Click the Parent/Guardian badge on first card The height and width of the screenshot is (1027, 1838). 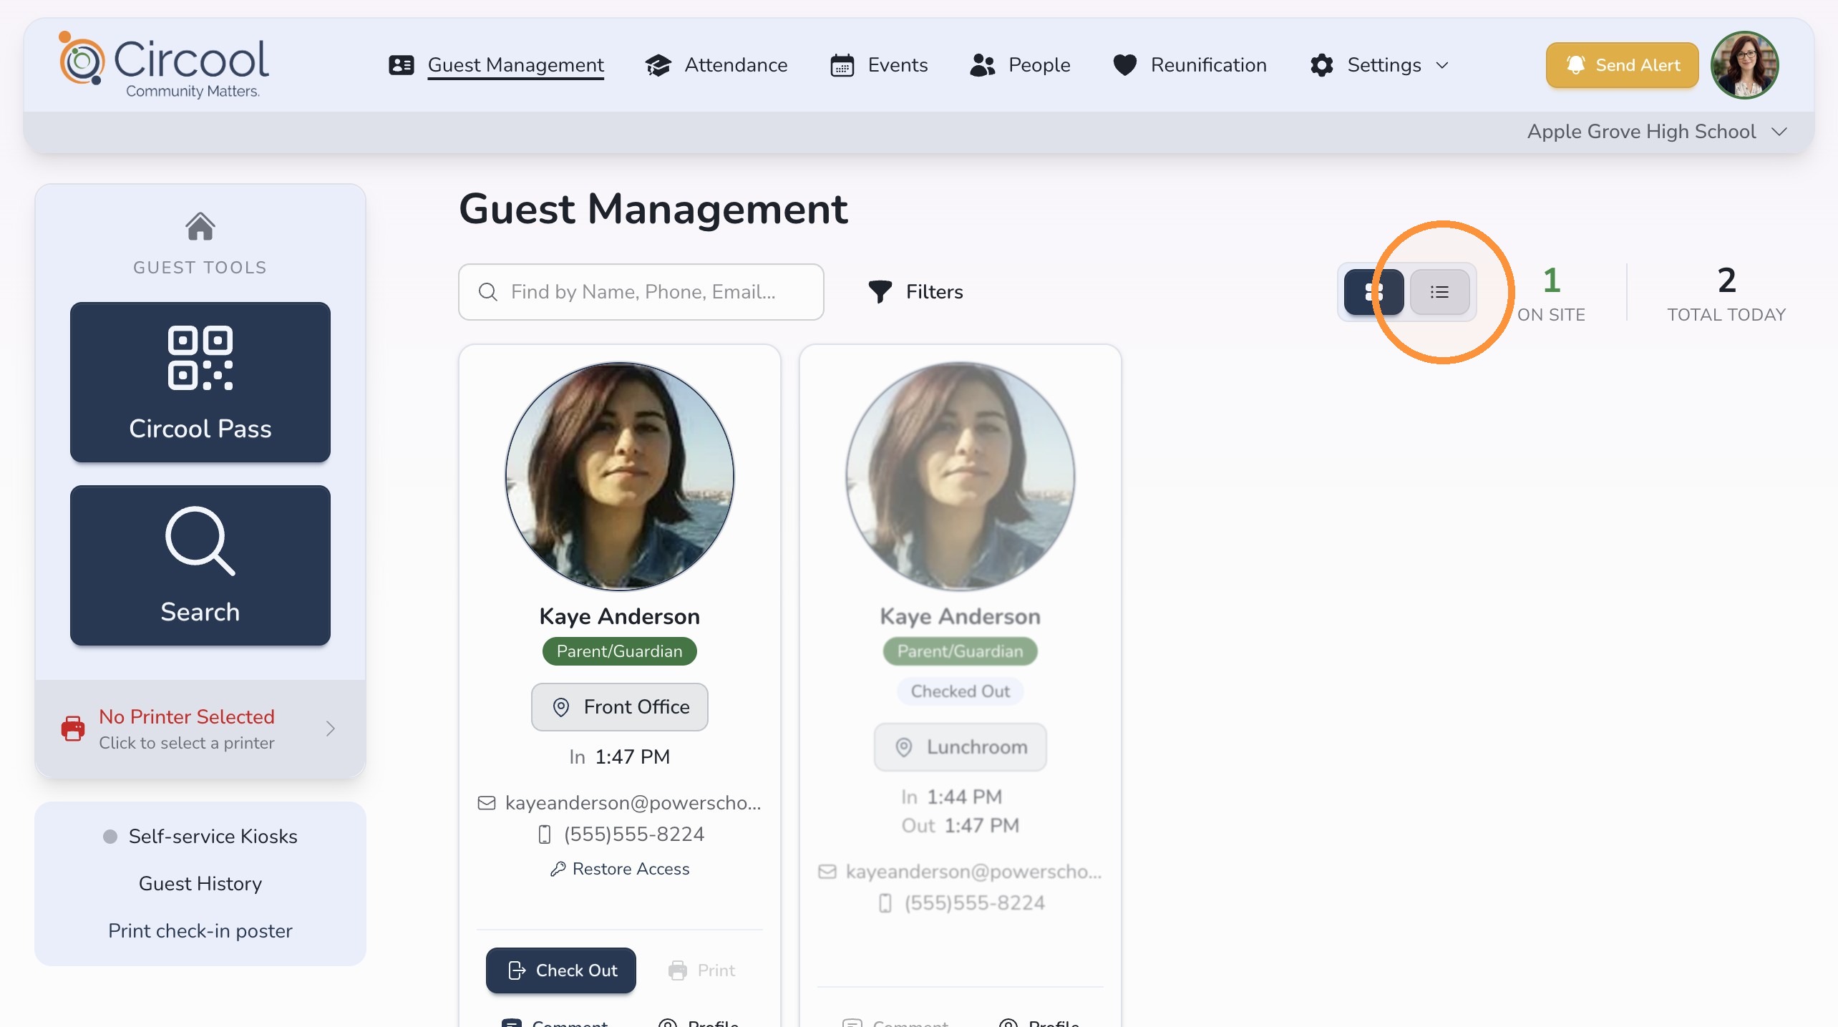click(x=620, y=651)
